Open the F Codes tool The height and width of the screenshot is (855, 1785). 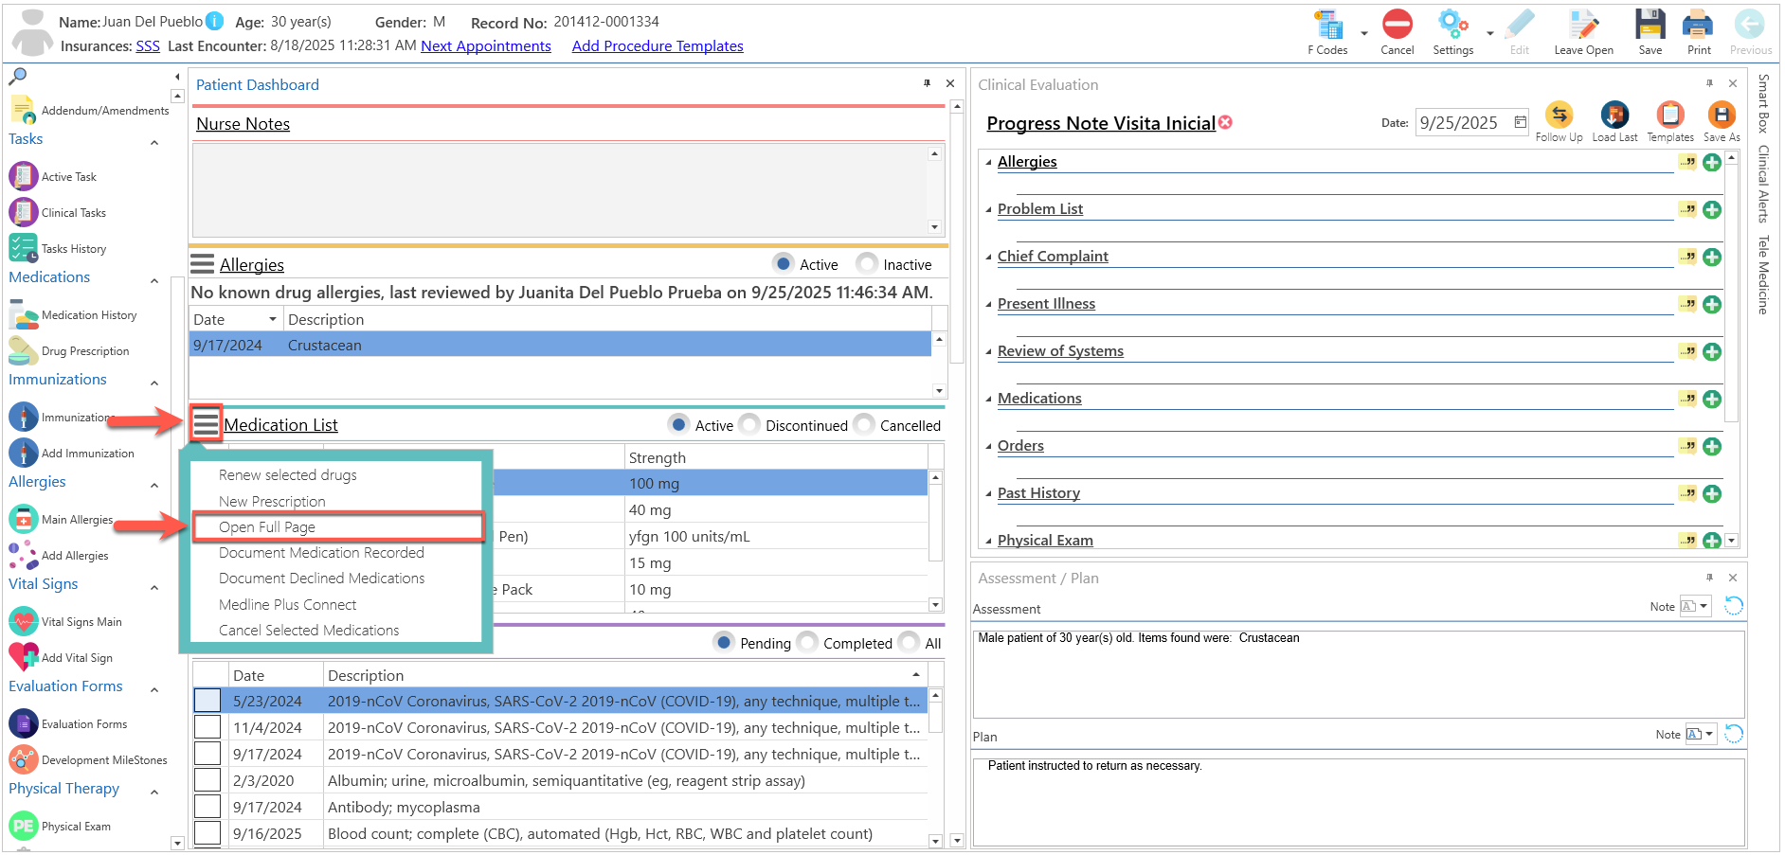(1327, 32)
